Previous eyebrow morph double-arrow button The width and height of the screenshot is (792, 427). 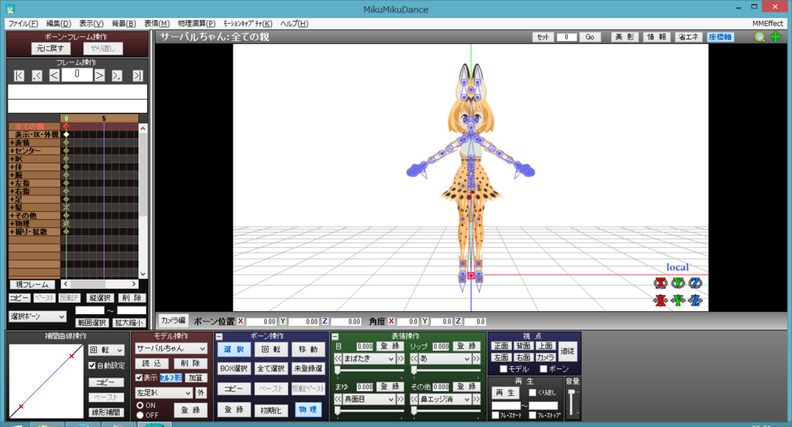339,398
